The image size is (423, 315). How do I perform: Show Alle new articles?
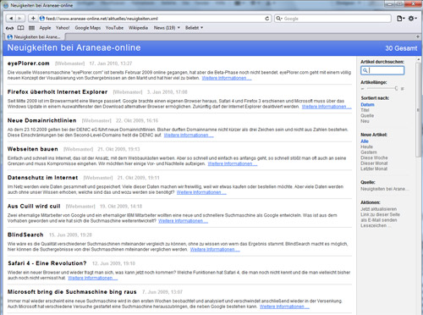[365, 141]
